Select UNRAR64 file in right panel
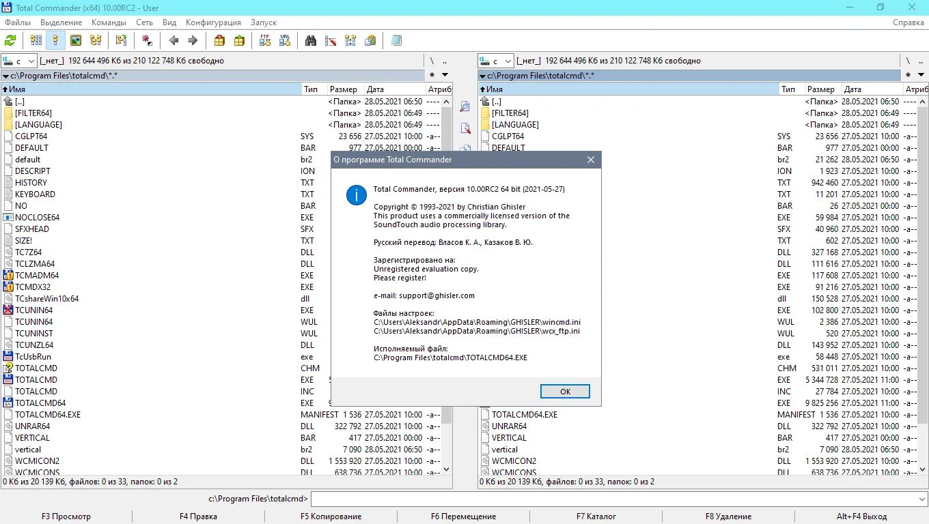Screen dimensions: 929x524 pos(510,426)
